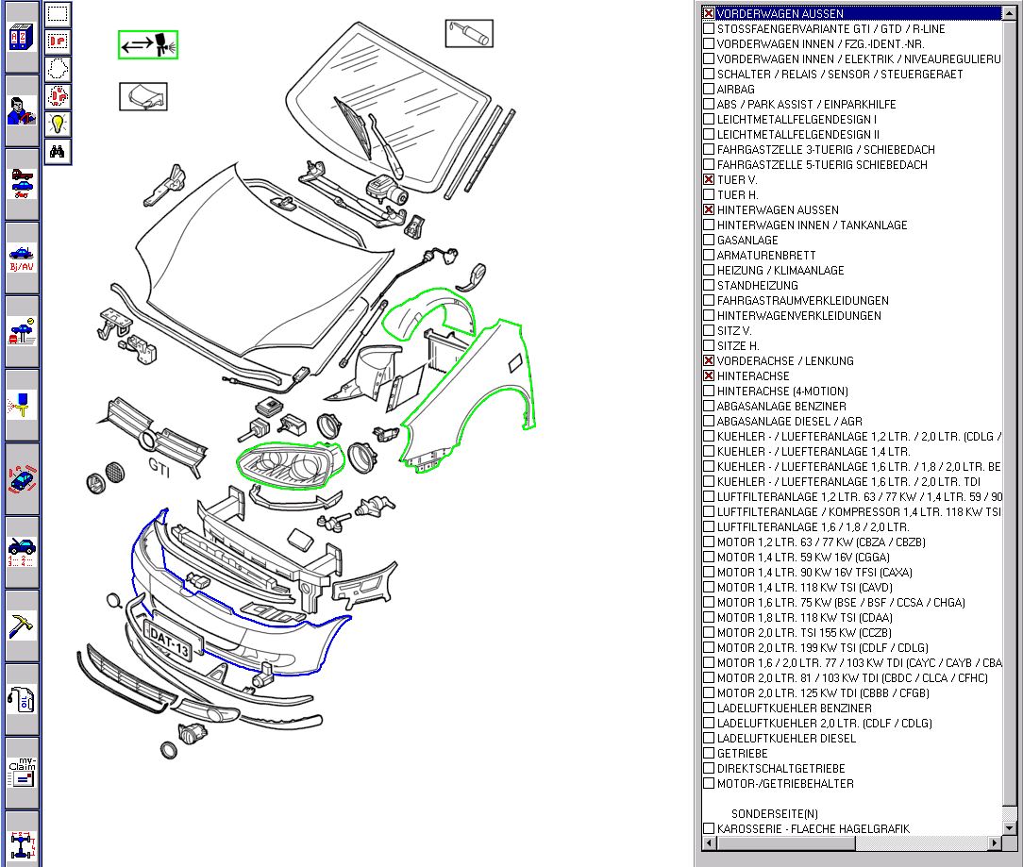Select ARMATURENBRETT in the parts group list
This screenshot has width=1023, height=867.
[x=765, y=256]
